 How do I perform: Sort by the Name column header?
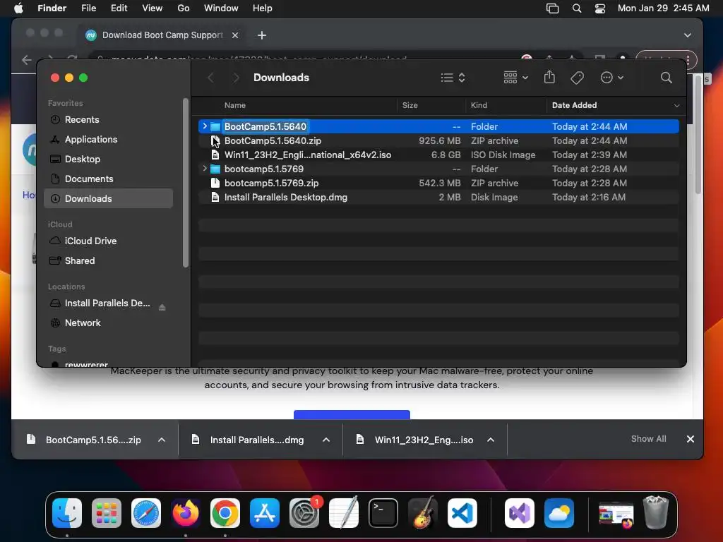[x=234, y=105]
